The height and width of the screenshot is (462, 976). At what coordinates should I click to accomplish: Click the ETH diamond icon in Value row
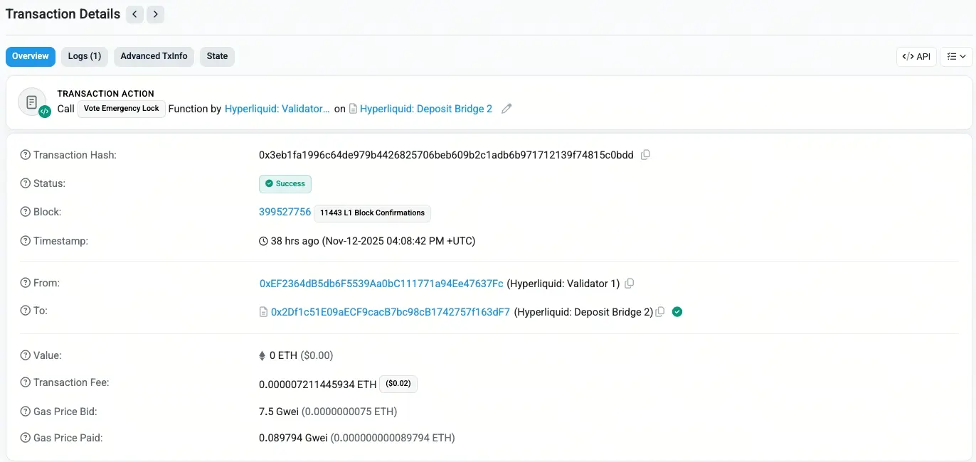pyautogui.click(x=262, y=355)
